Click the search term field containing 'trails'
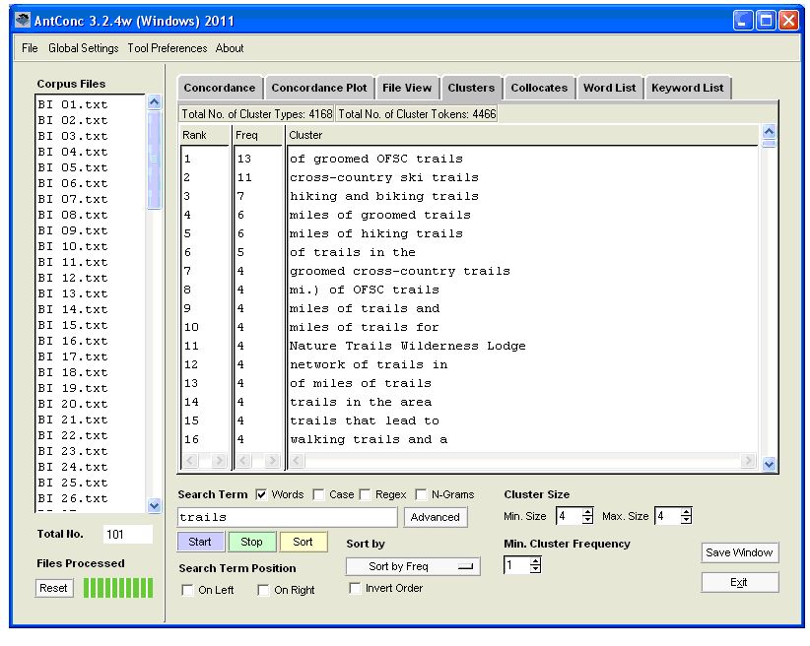The image size is (810, 646). click(x=287, y=517)
